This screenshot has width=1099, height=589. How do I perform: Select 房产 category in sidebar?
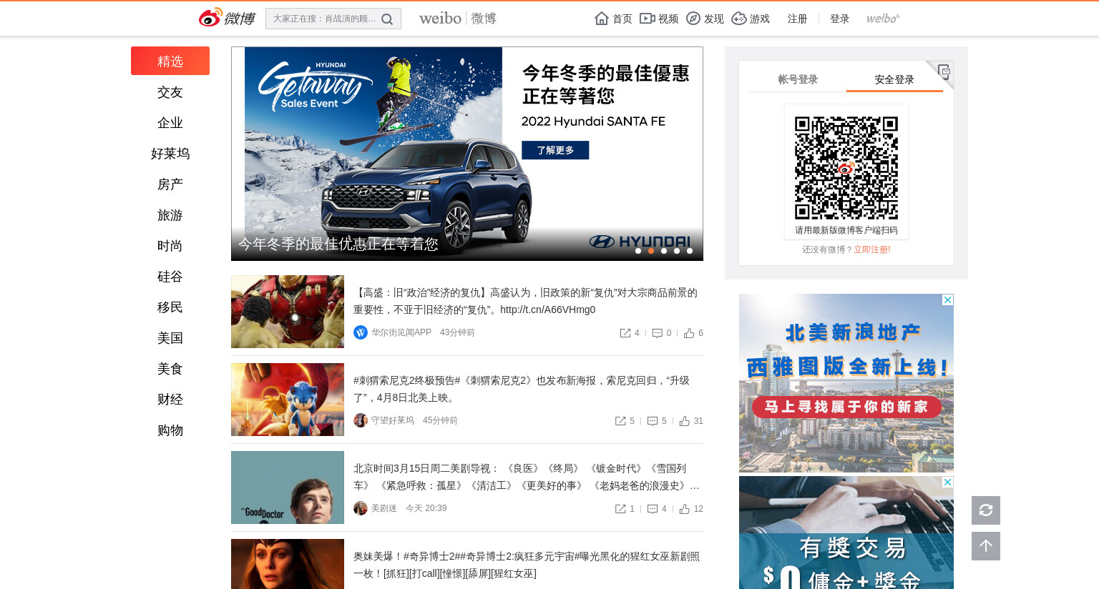(170, 184)
